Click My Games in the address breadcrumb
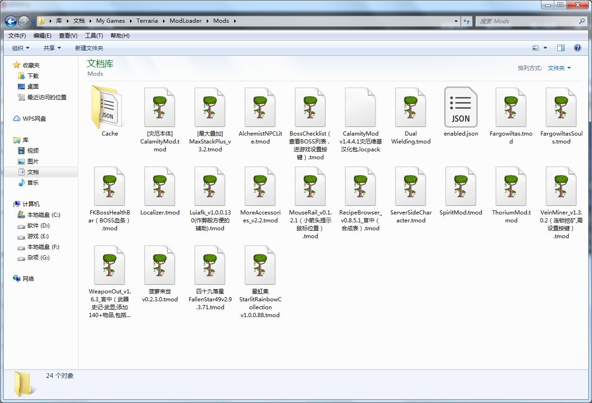This screenshot has width=592, height=403. click(x=111, y=21)
